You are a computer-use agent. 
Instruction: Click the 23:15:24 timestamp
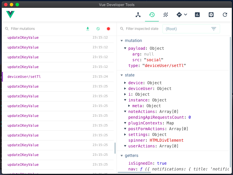(x=100, y=77)
